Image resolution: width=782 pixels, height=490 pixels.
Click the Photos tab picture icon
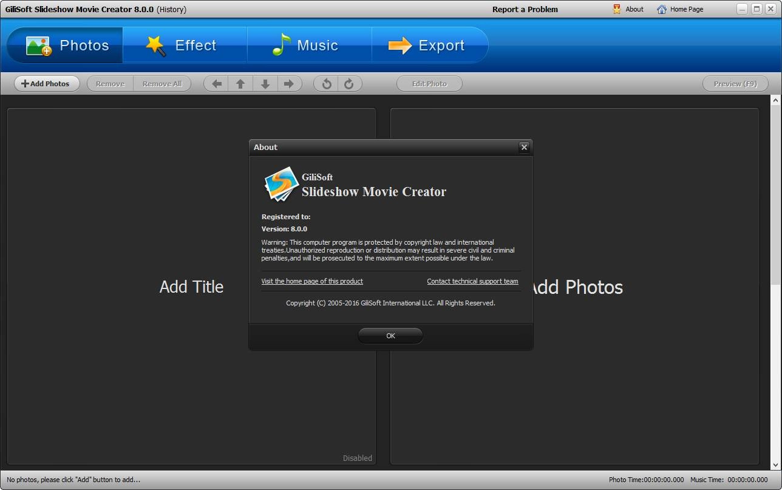[39, 46]
